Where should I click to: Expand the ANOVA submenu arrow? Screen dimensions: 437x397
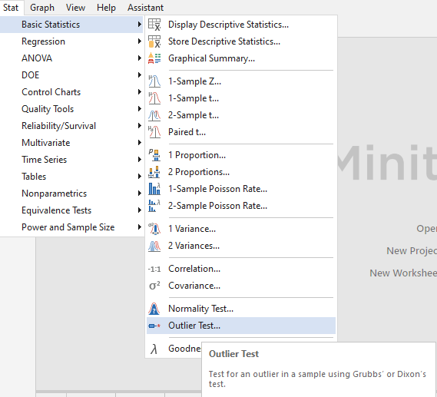point(139,58)
